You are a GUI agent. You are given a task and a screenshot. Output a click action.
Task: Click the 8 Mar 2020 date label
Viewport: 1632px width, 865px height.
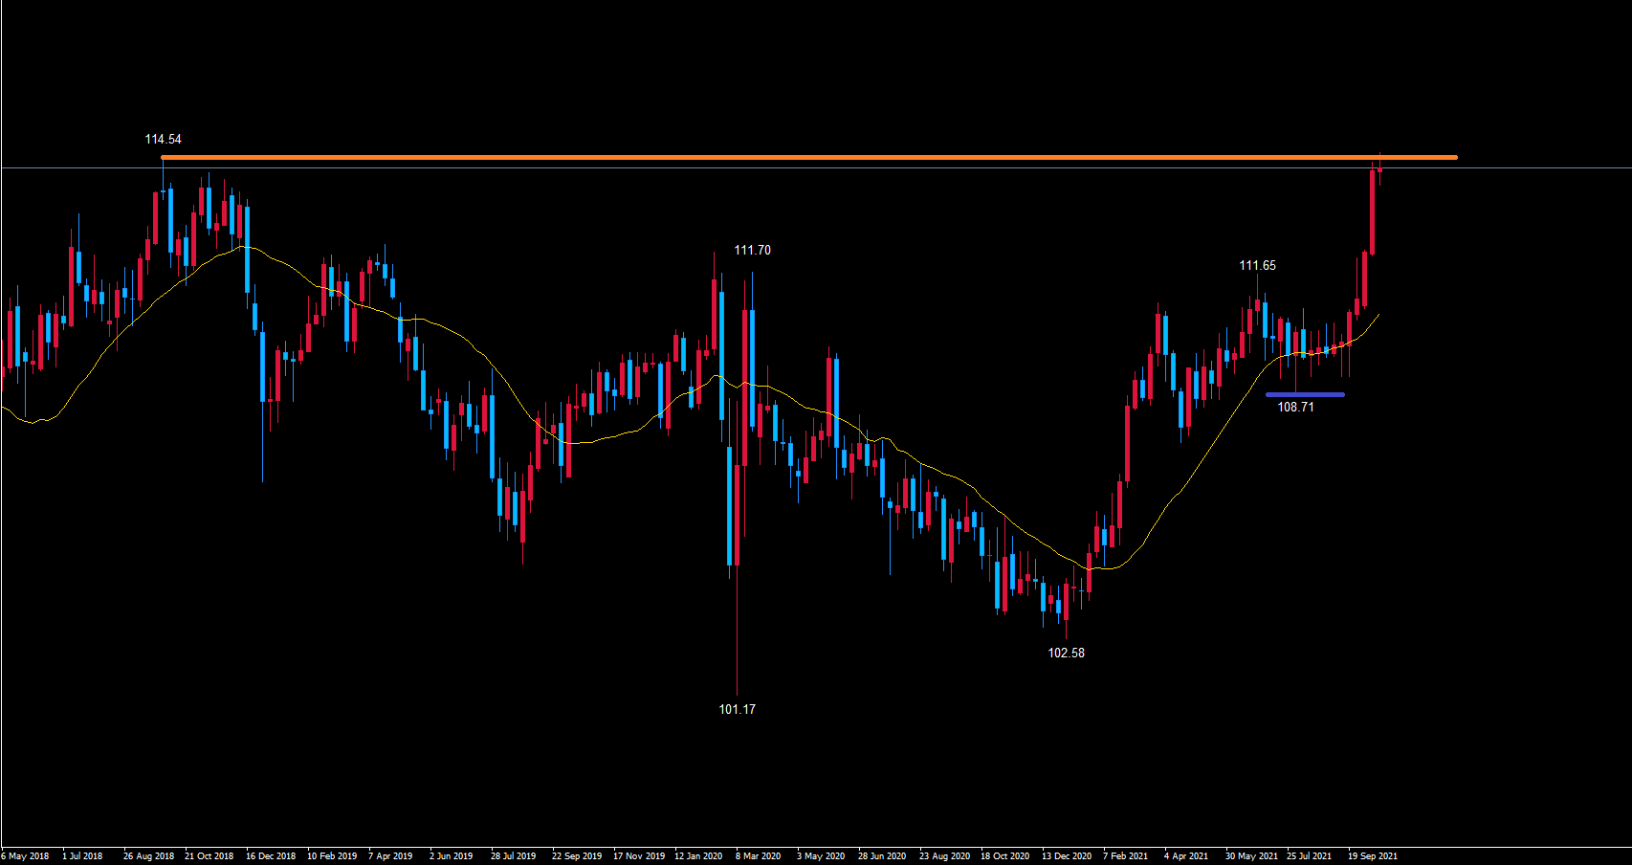[758, 855]
